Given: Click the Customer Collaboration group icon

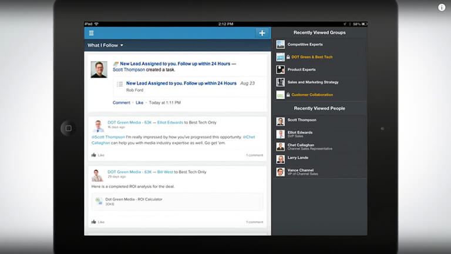Looking at the screenshot, I should 281,95.
